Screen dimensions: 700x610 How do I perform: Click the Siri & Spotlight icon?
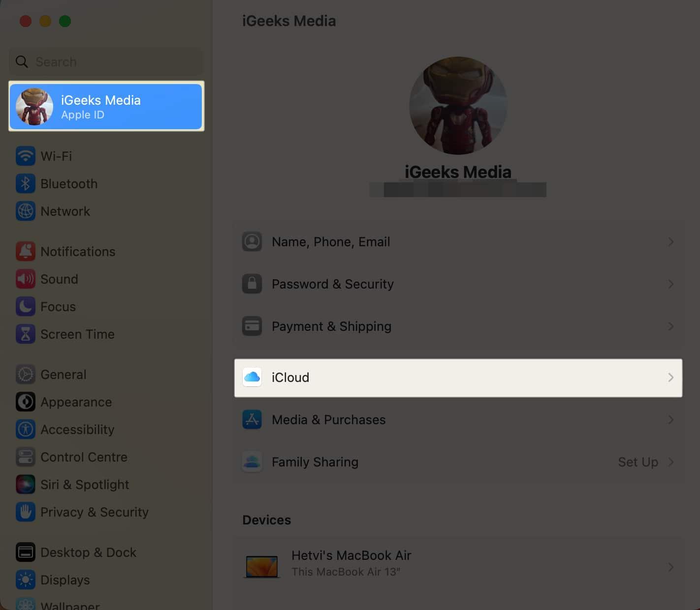tap(26, 485)
